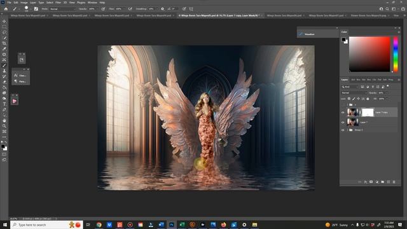Create new adjustment layer icon
The image size is (407, 229).
377,182
